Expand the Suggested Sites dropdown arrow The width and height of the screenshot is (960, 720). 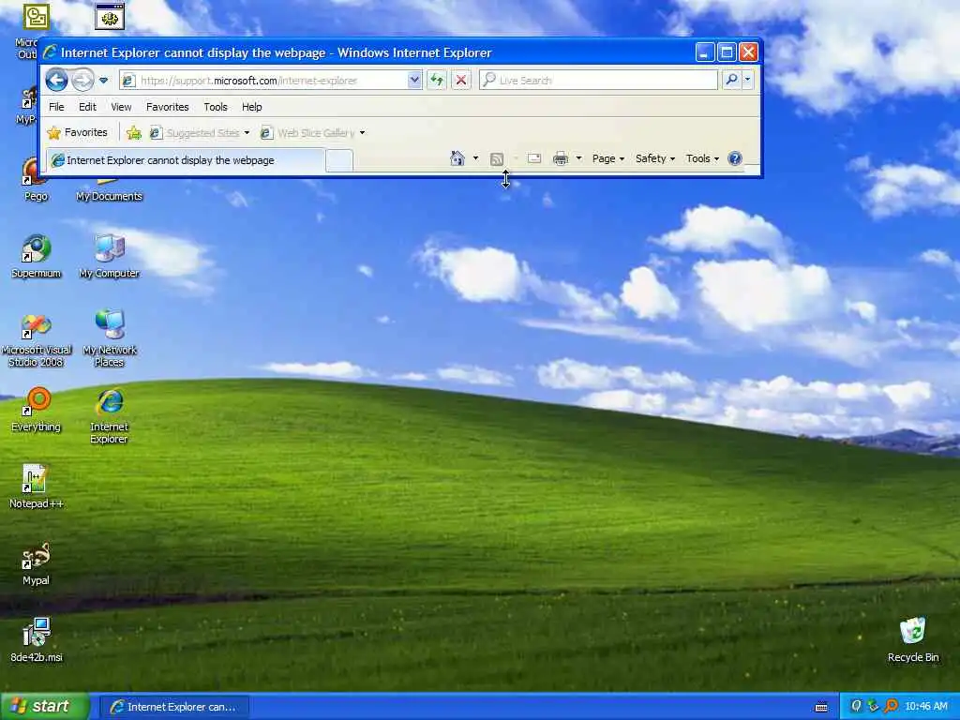click(x=247, y=133)
